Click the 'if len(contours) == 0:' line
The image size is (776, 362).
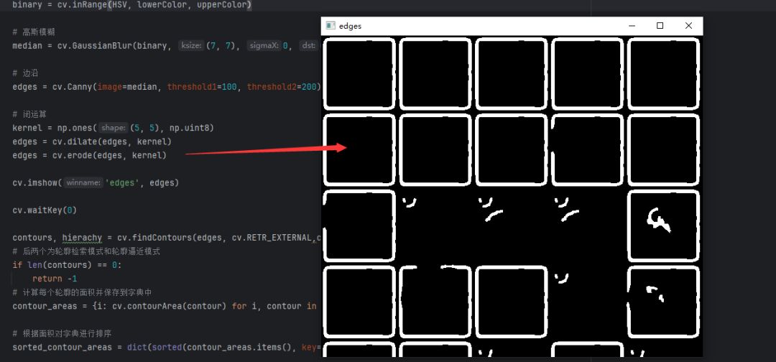tap(68, 265)
